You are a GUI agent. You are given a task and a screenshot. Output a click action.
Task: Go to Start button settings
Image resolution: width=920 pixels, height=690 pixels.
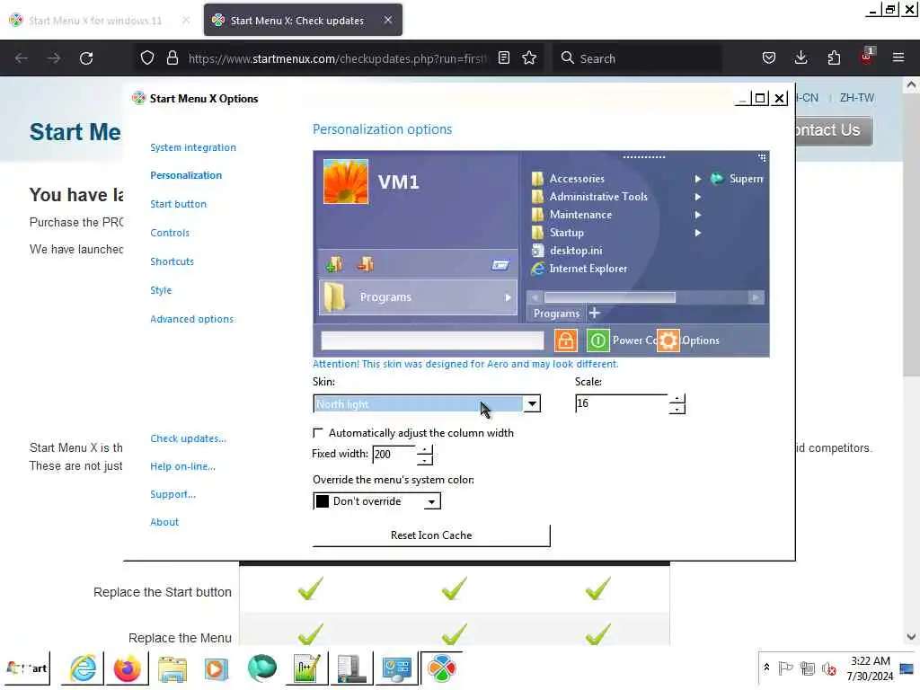click(x=179, y=204)
